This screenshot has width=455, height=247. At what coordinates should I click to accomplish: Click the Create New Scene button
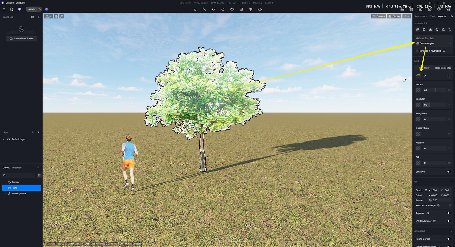click(x=21, y=38)
